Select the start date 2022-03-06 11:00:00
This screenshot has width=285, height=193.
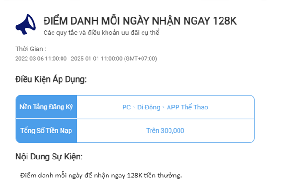click(x=41, y=59)
